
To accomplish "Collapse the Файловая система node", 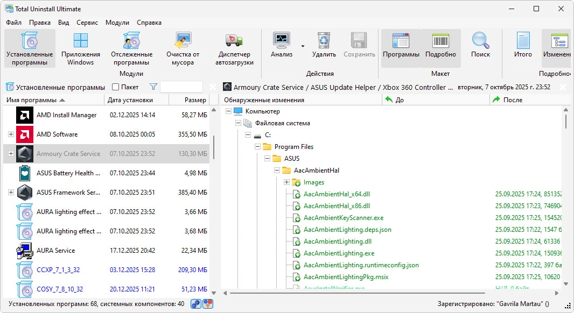I will (238, 123).
